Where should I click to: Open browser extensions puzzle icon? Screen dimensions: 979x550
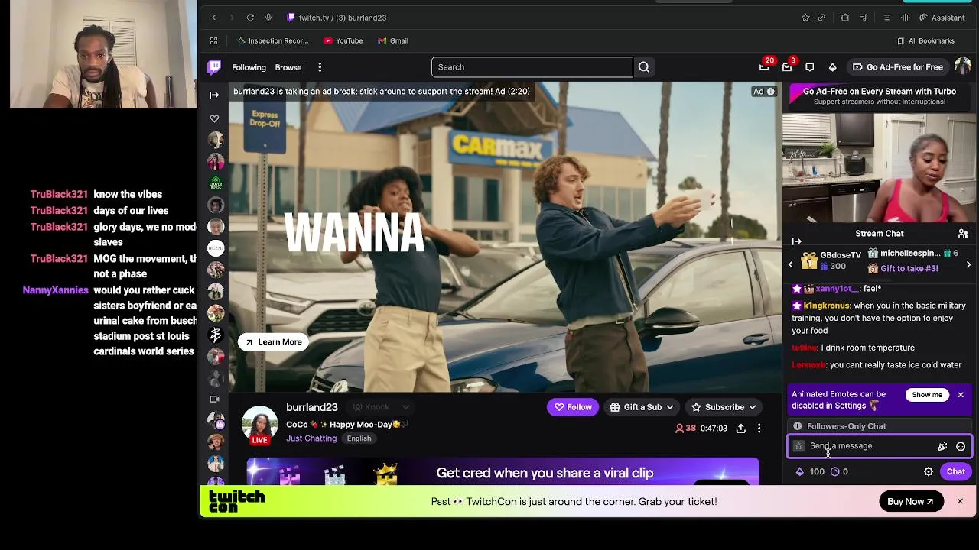(x=844, y=18)
